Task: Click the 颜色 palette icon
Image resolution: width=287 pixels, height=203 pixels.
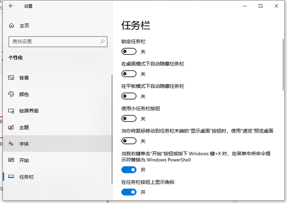Action: (x=11, y=94)
